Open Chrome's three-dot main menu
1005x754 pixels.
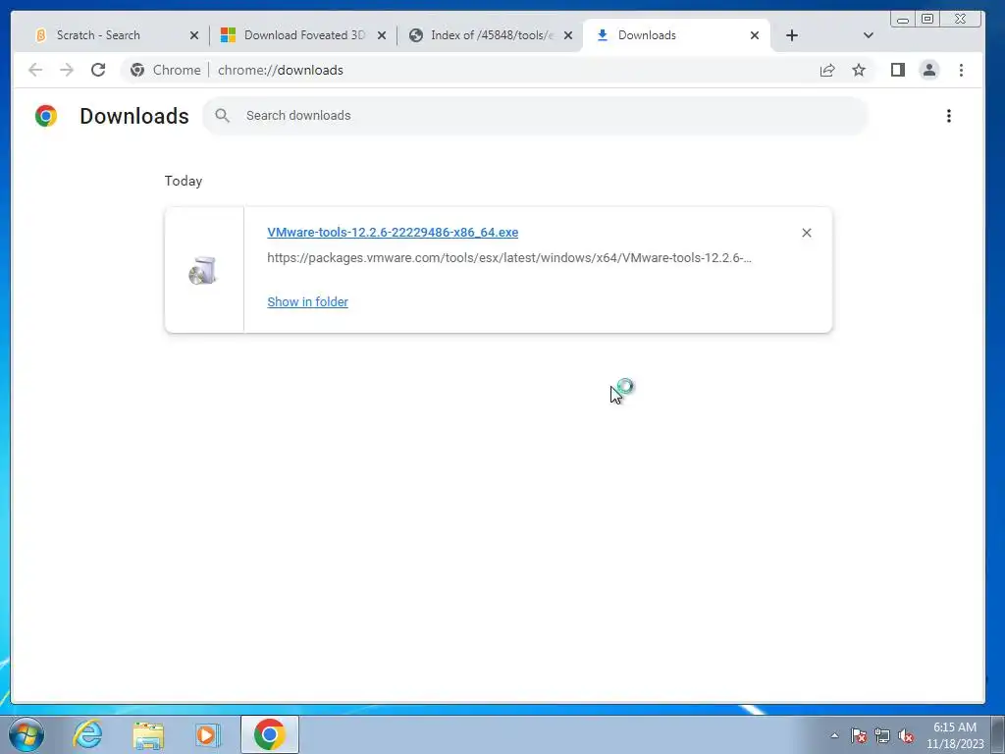coord(961,70)
